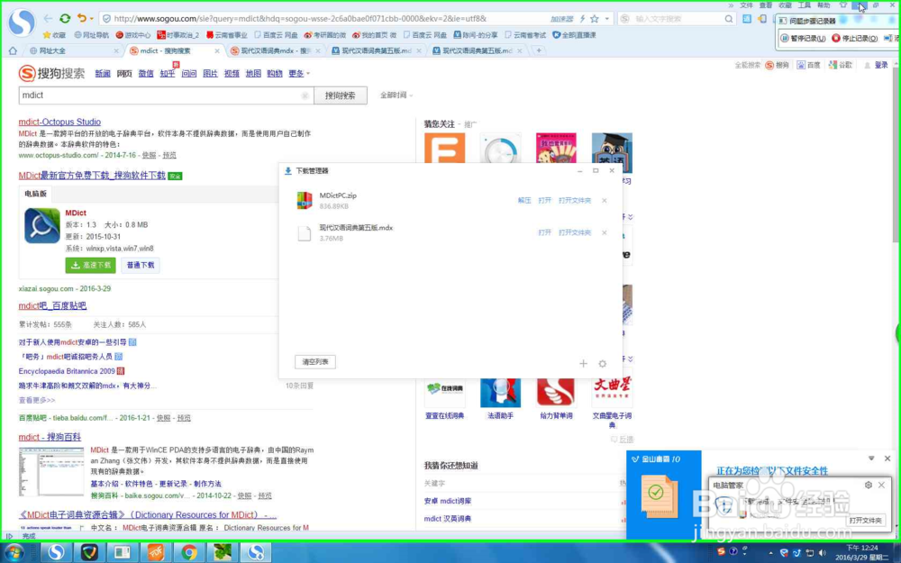Switch search engine to 百度
Screen dimensions: 901x563
click(x=809, y=66)
